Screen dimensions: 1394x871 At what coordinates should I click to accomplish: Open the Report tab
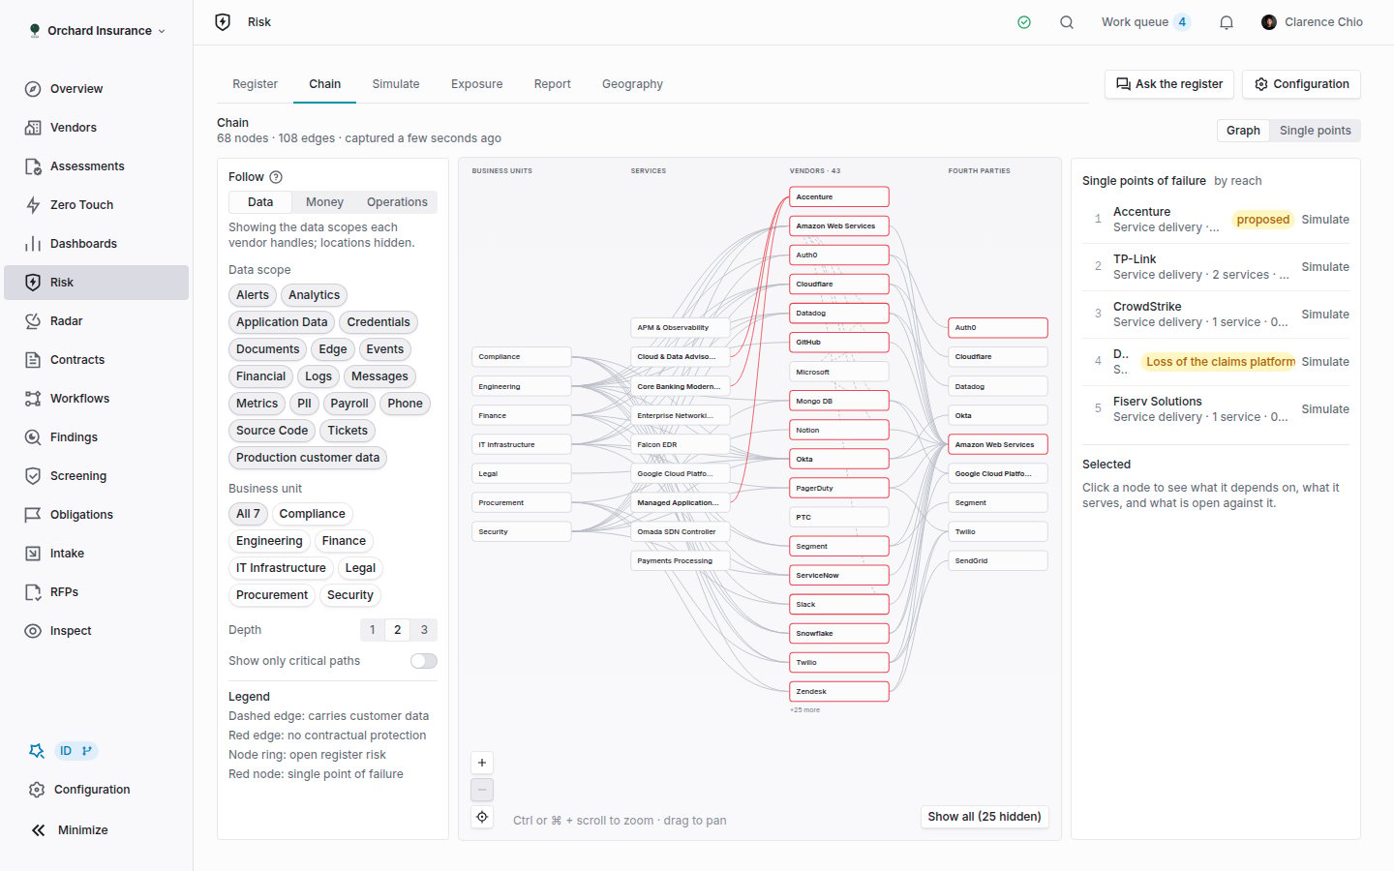tap(553, 84)
